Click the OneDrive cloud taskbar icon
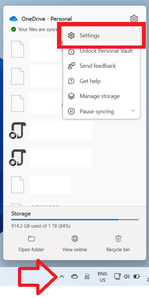The width and height of the screenshot is (149, 298). (74, 276)
